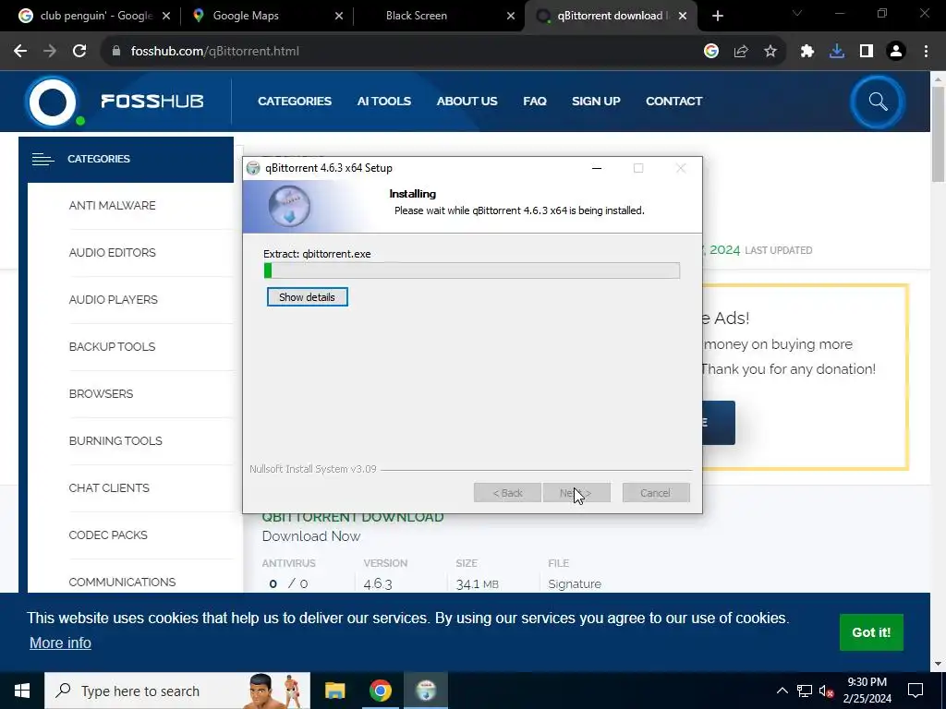Open the Chrome extensions puzzle icon

pyautogui.click(x=807, y=52)
